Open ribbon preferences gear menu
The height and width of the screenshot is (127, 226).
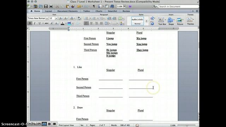coord(197,11)
